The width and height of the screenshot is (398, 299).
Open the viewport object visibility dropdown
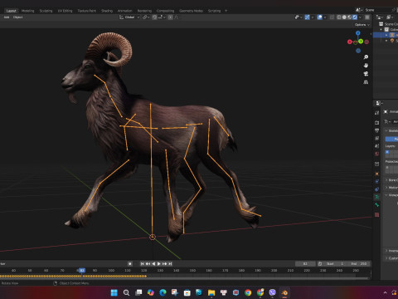coord(298,17)
